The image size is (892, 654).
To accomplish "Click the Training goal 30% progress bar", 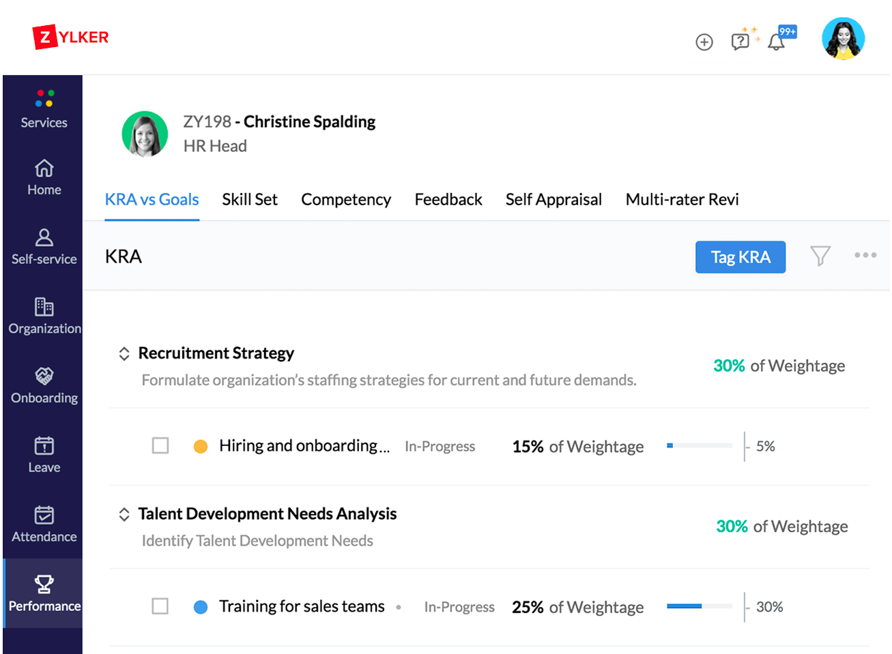I will click(700, 606).
